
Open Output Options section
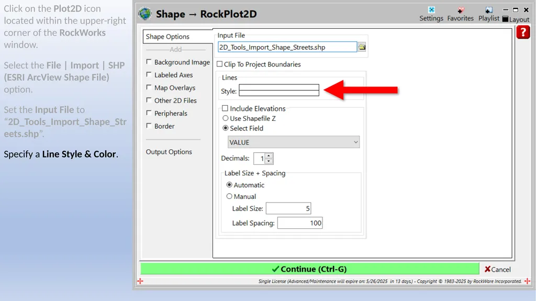[x=169, y=152]
